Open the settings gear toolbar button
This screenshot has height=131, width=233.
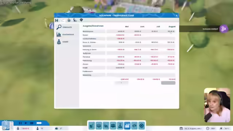click(x=142, y=126)
